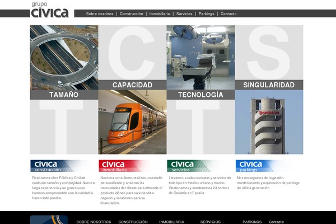Click the Bomberos tower photo

[x=269, y=122]
